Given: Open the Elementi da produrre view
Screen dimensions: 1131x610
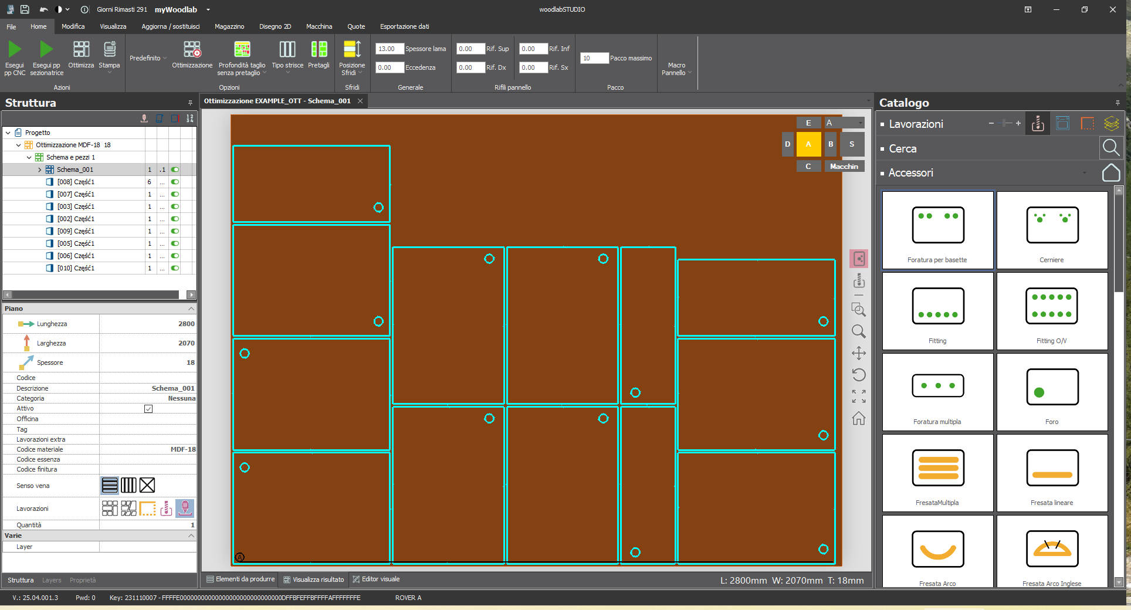Looking at the screenshot, I should point(240,579).
